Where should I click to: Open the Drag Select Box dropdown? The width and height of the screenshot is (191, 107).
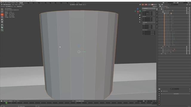point(19,7)
